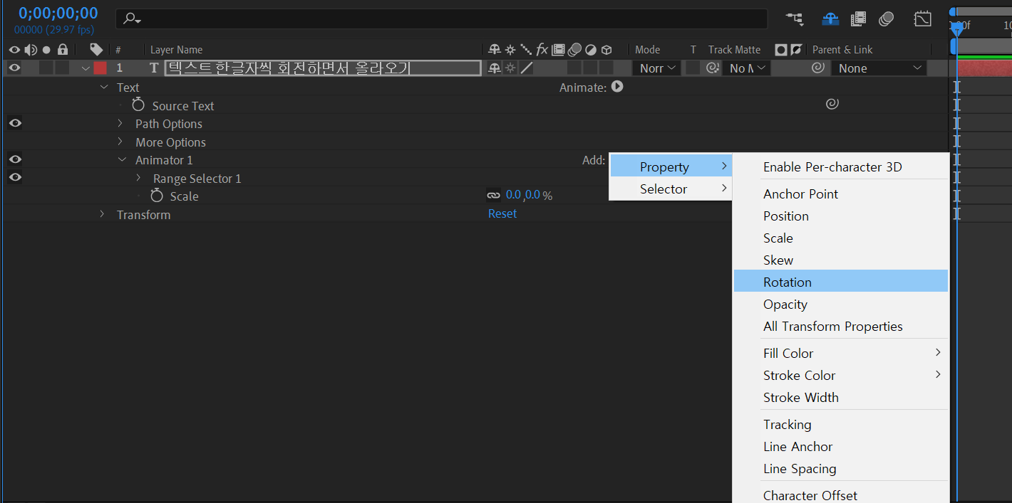Choose Tracking menu item

[x=841, y=424]
